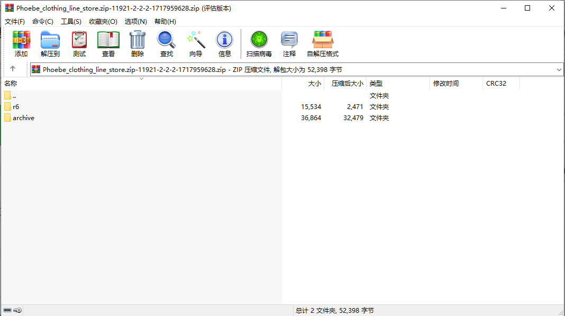Click 文件夹 type in archive row
The width and height of the screenshot is (565, 316).
379,118
